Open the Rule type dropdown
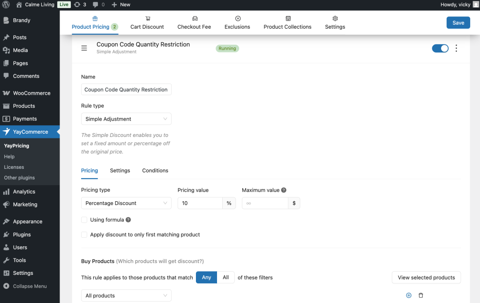Image resolution: width=480 pixels, height=303 pixels. tap(126, 119)
